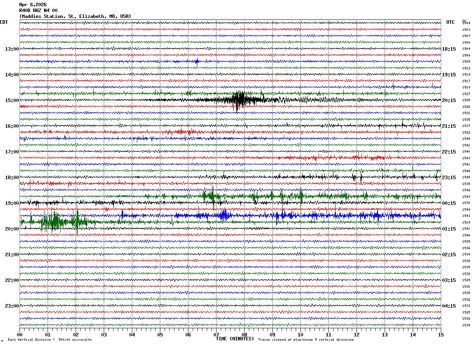The width and height of the screenshot is (472, 345).
Task: Click the 00 minute axis label
Action: 20,334
